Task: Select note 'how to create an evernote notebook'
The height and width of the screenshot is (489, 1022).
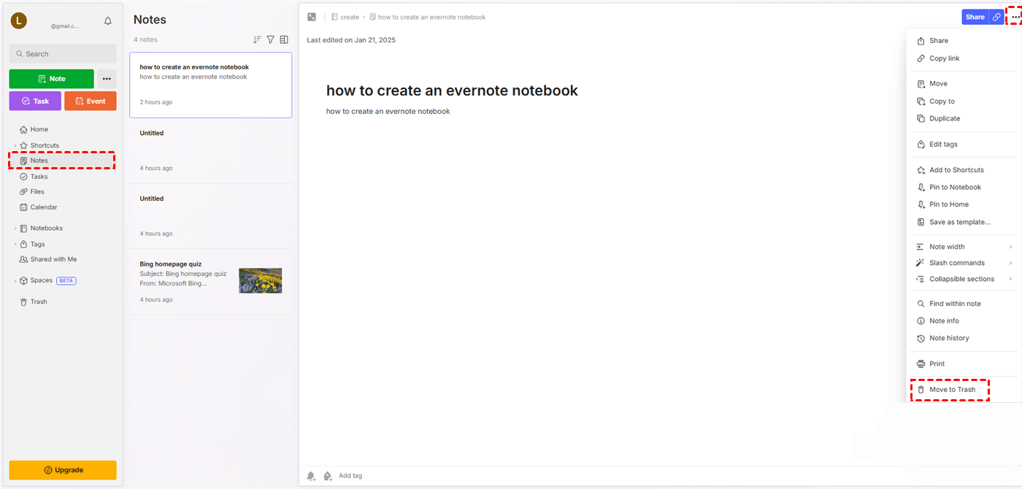Action: (211, 85)
